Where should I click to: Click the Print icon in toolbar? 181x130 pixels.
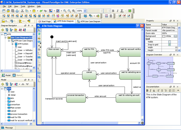click(17, 11)
